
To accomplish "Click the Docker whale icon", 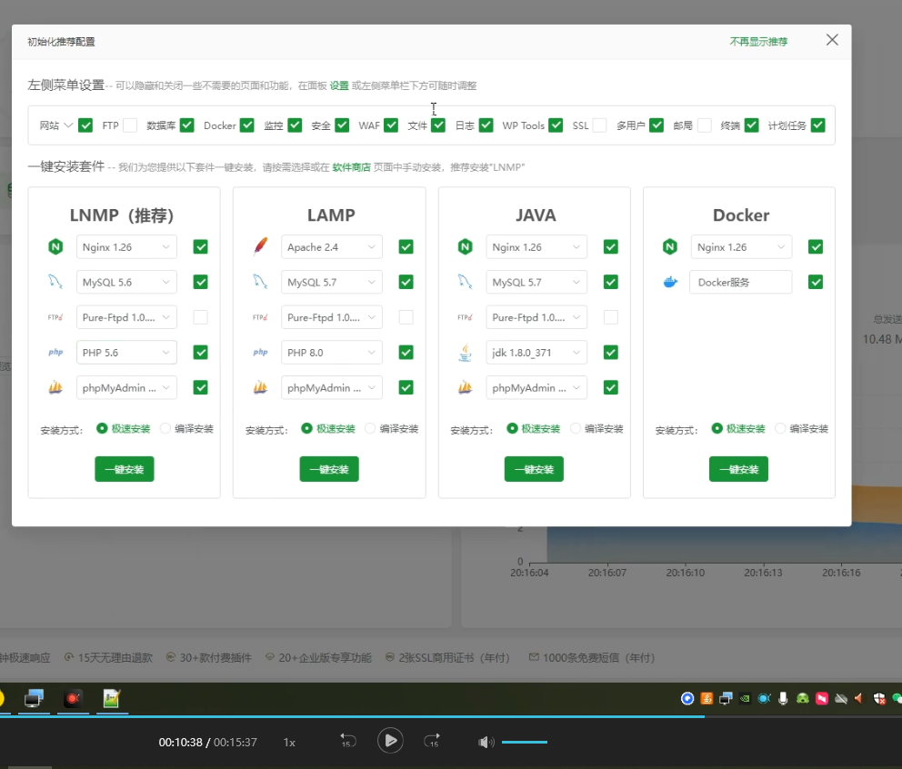I will pyautogui.click(x=670, y=282).
